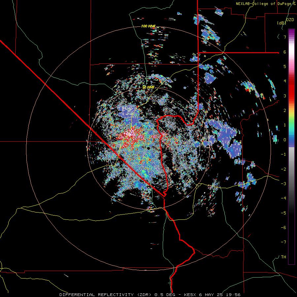Click the DZD product label
The width and height of the screenshot is (297, 297).
[290, 20]
